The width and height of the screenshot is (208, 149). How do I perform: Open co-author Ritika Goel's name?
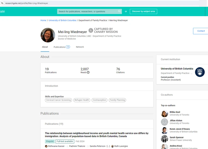(175, 112)
